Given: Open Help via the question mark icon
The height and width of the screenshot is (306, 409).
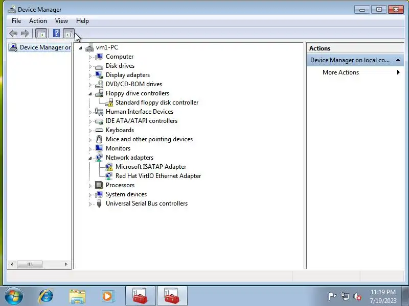Looking at the screenshot, I should [x=56, y=33].
